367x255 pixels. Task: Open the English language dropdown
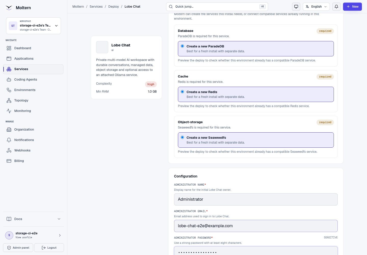coord(316,7)
